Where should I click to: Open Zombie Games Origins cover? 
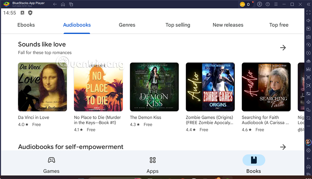(210, 87)
